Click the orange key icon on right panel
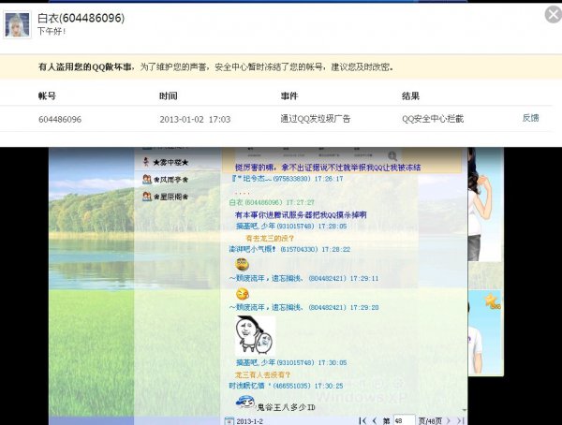Image resolution: width=562 pixels, height=425 pixels. pyautogui.click(x=489, y=300)
